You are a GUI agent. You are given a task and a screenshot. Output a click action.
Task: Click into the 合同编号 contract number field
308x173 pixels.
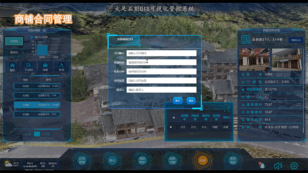[x=162, y=53]
